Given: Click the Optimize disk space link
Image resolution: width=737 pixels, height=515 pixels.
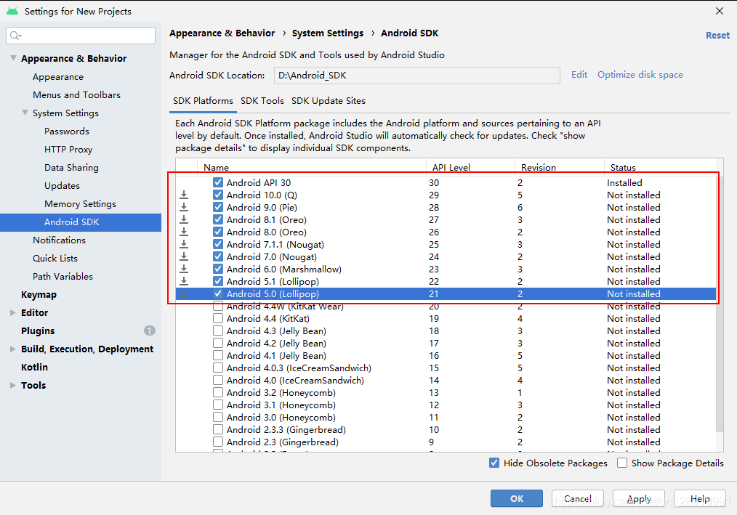Looking at the screenshot, I should 640,75.
